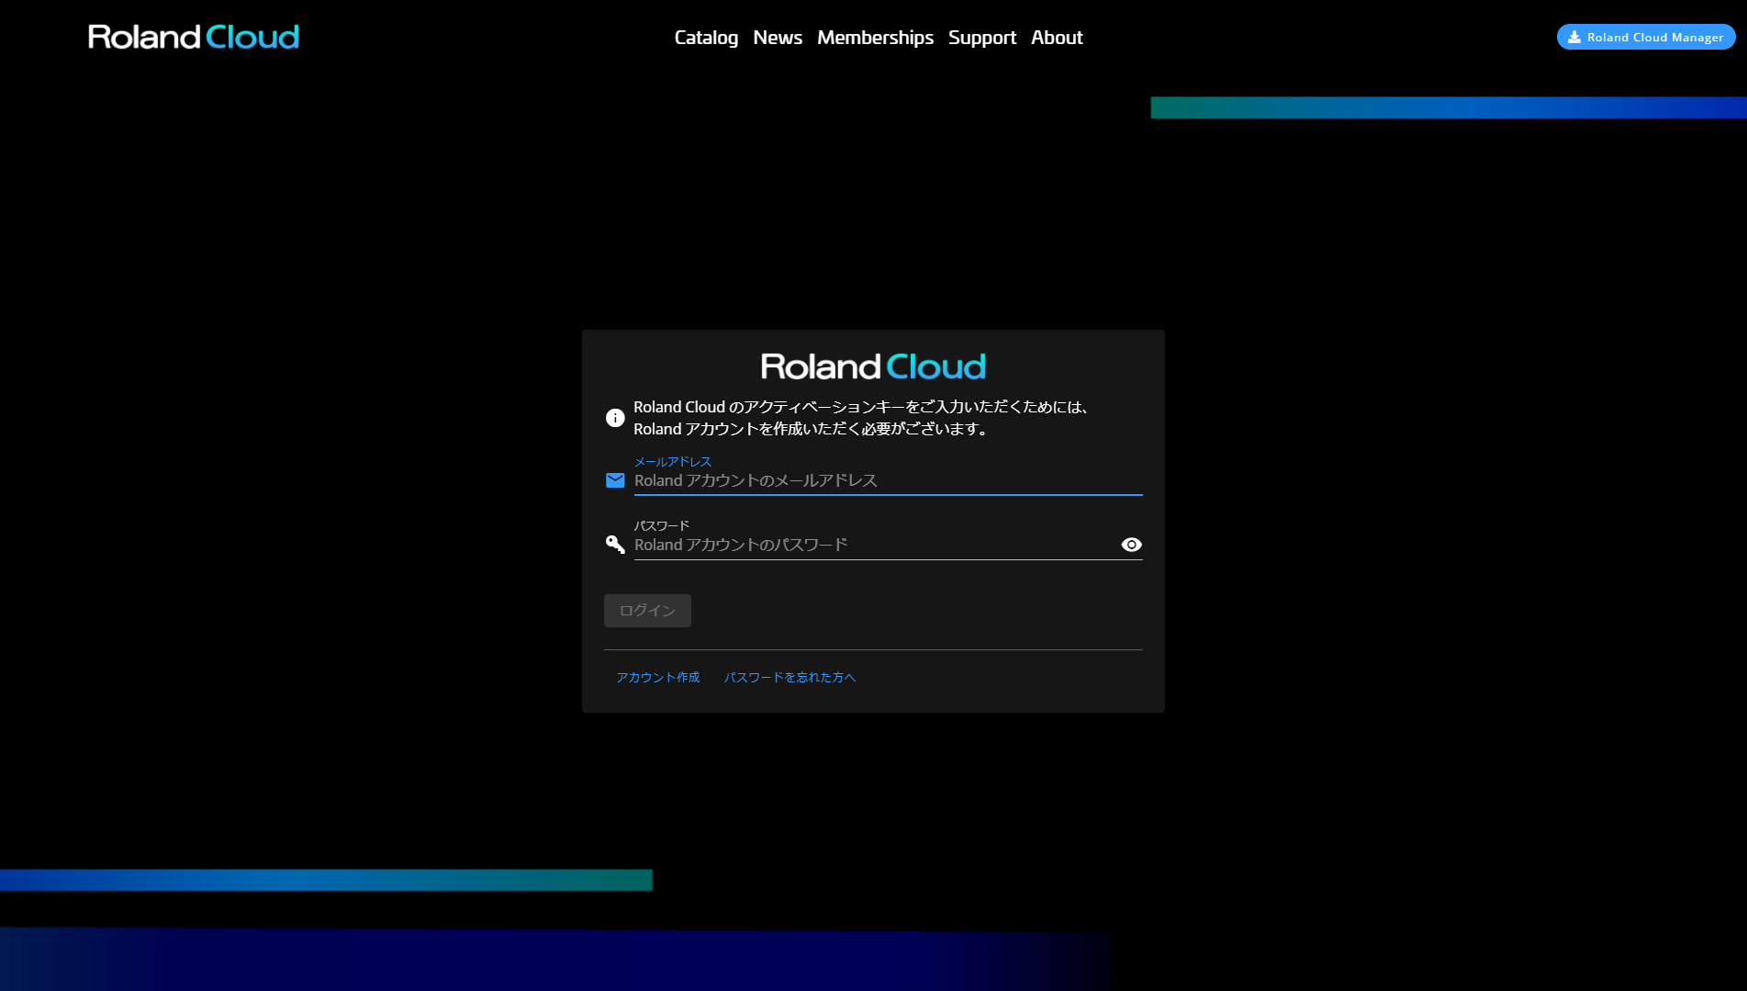
Task: Open the Memberships page
Action: 875,38
